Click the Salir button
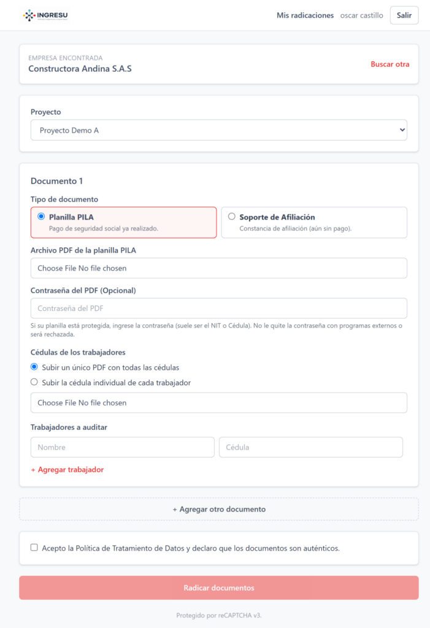This screenshot has width=430, height=628. tap(404, 15)
